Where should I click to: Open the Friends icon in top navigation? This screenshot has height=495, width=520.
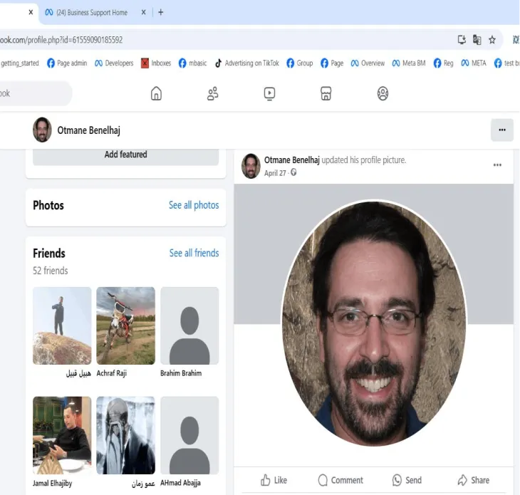pos(212,93)
